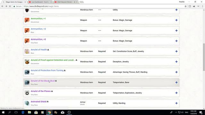Click the secure padlock icon in address bar
Viewport: 205px width, 115px height.
[14, 6]
